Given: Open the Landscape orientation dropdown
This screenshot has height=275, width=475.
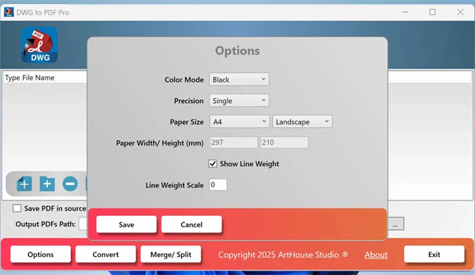Looking at the screenshot, I should click(x=302, y=122).
